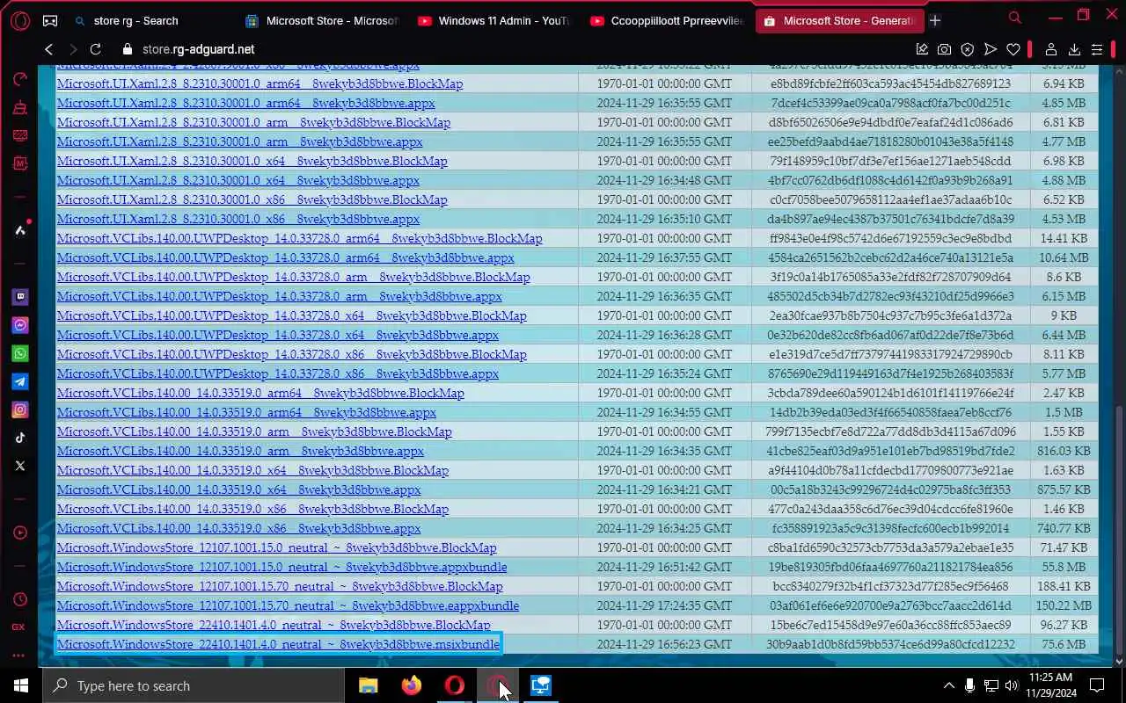Open GX Control speedometer in sidebar
This screenshot has height=703, width=1126.
pyautogui.click(x=19, y=79)
